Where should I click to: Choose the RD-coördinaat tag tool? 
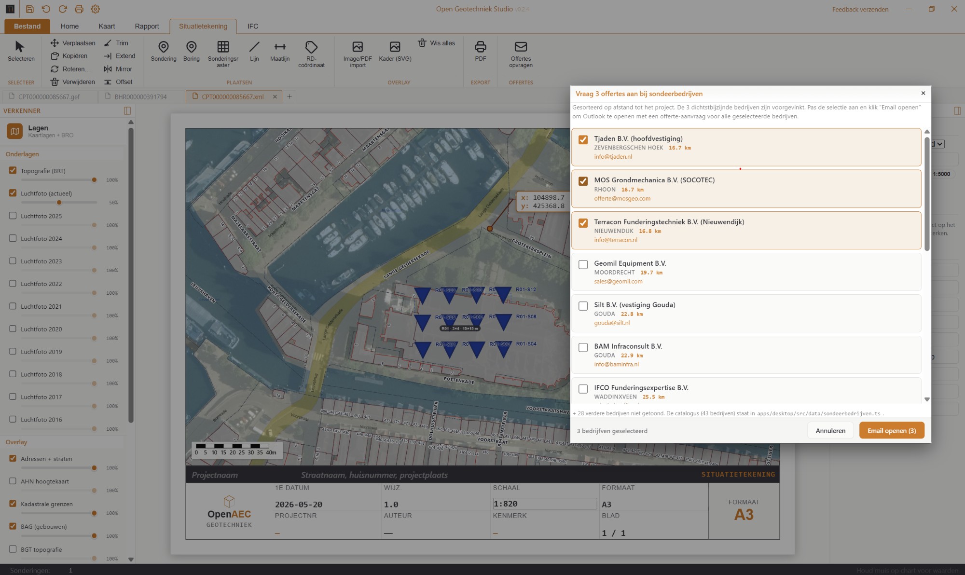click(x=311, y=54)
